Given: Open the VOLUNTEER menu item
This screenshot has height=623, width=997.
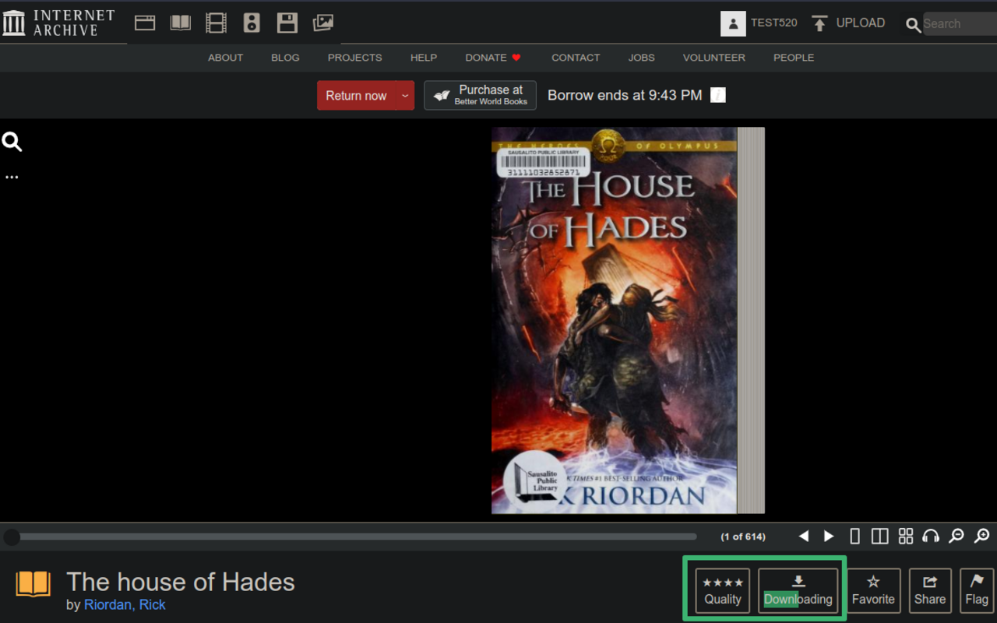Looking at the screenshot, I should coord(714,58).
